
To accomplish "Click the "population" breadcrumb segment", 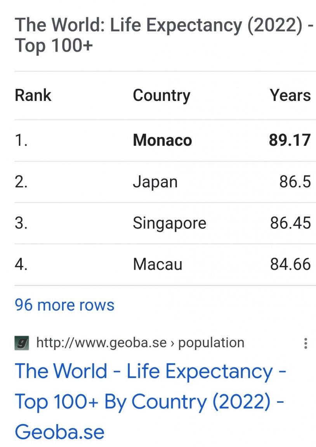I will click(211, 343).
